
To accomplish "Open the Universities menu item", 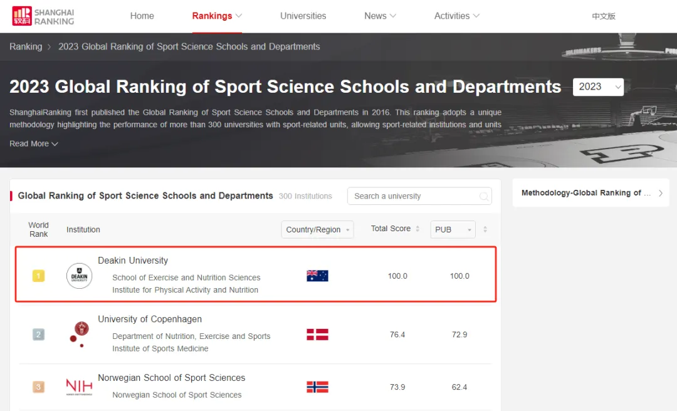I will pyautogui.click(x=303, y=16).
